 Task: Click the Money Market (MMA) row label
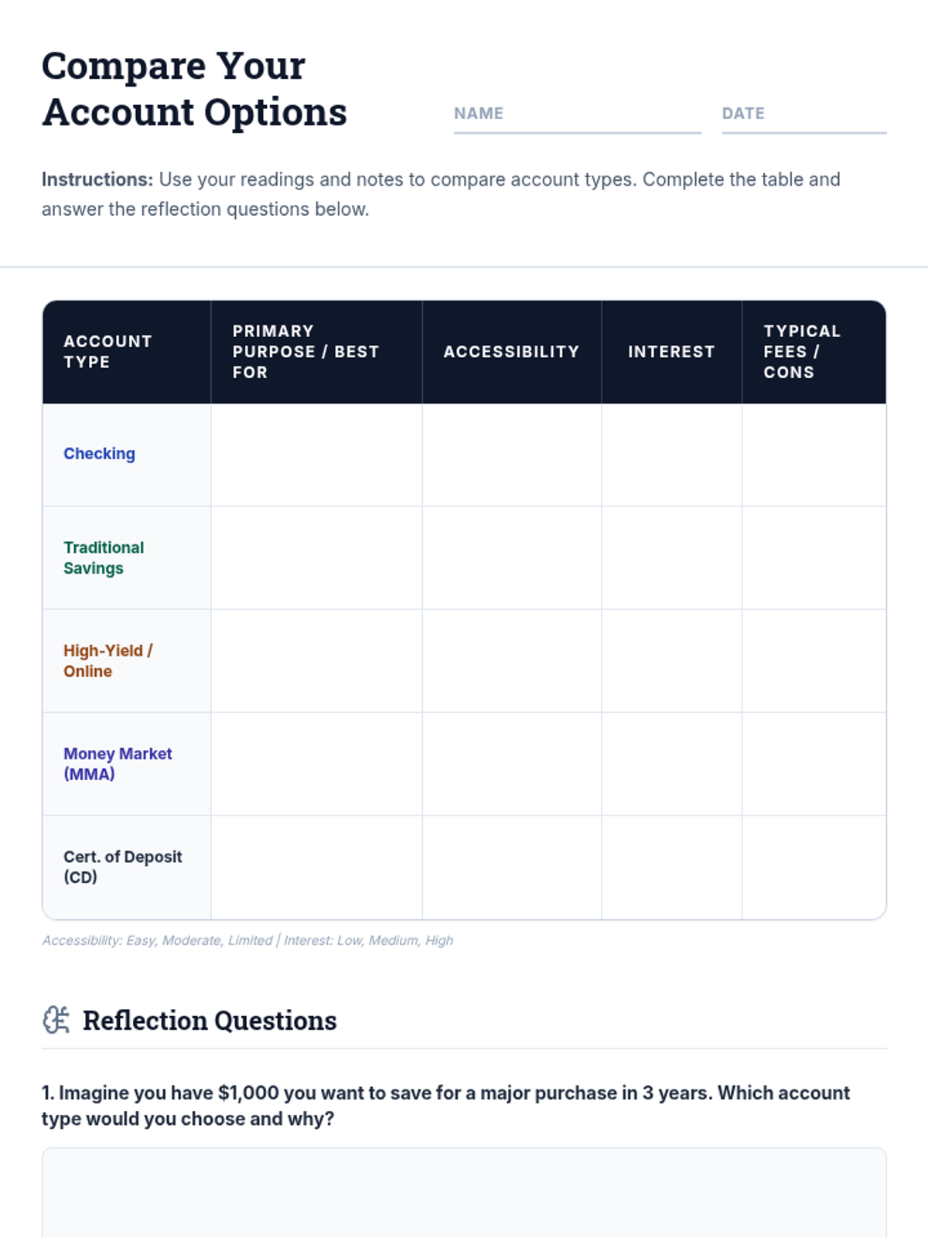[118, 764]
